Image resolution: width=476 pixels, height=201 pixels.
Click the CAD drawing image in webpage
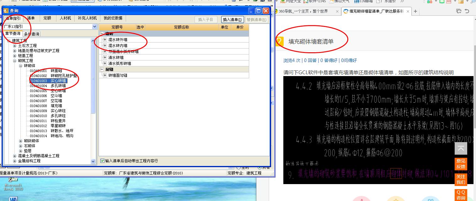[x=378, y=130]
